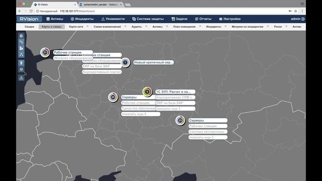Click the Новый критичный сер... label
The width and height of the screenshot is (322, 181).
tap(153, 62)
